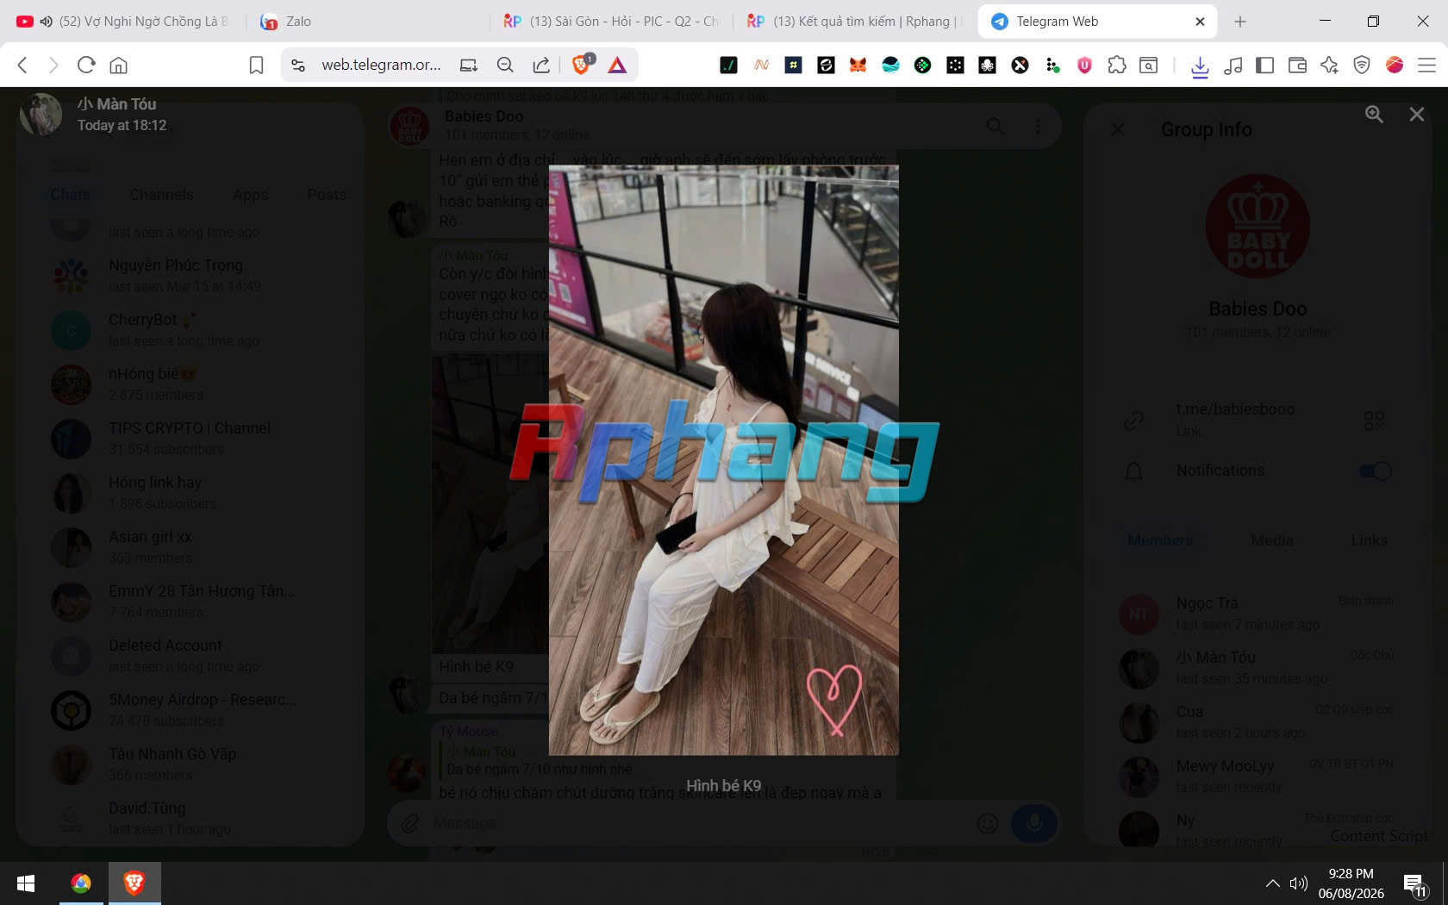Go back one page in the browser
Image resolution: width=1448 pixels, height=905 pixels.
[x=23, y=65]
